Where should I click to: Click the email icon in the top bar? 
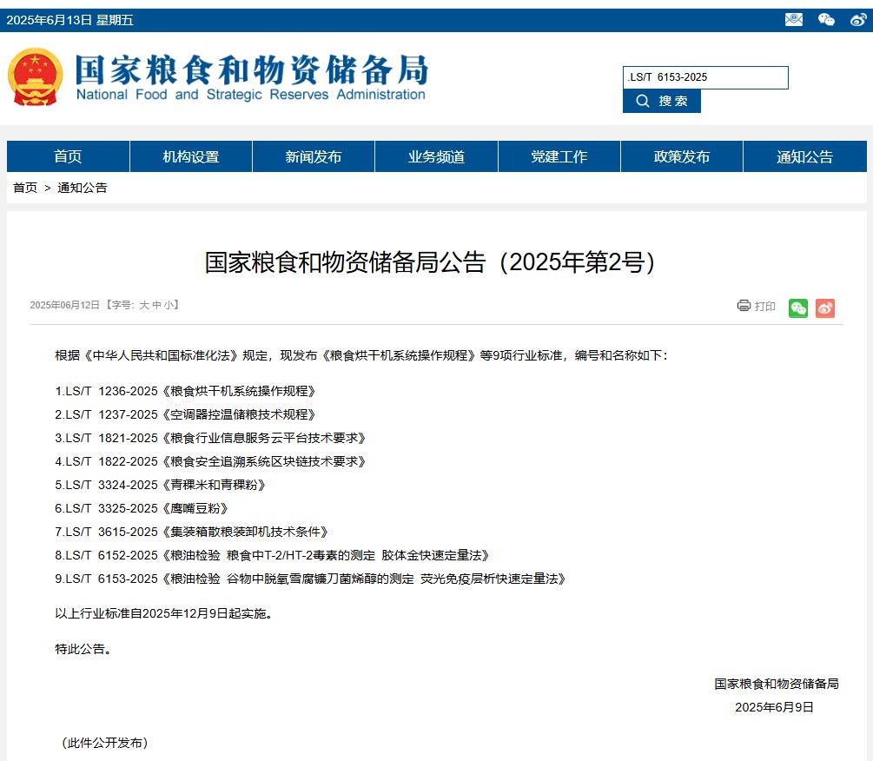(x=793, y=19)
